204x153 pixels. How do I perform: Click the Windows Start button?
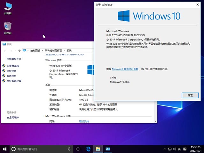coord(5,149)
